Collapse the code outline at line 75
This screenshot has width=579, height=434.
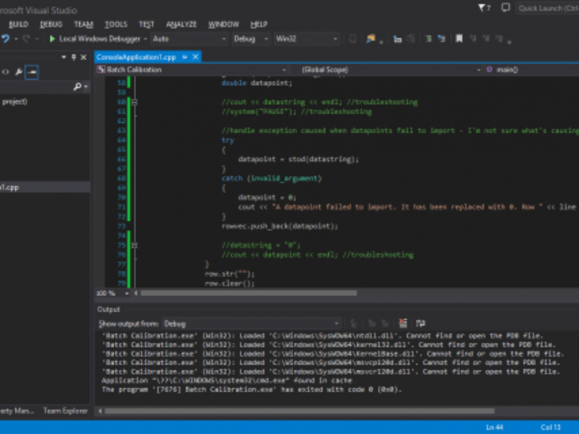[134, 245]
